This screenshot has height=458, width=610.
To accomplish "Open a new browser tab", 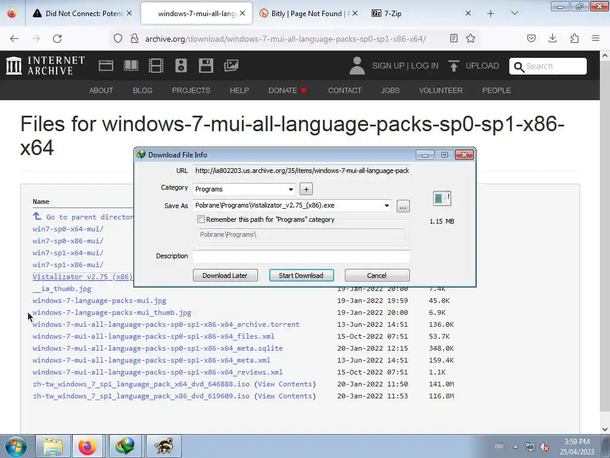I will point(491,13).
